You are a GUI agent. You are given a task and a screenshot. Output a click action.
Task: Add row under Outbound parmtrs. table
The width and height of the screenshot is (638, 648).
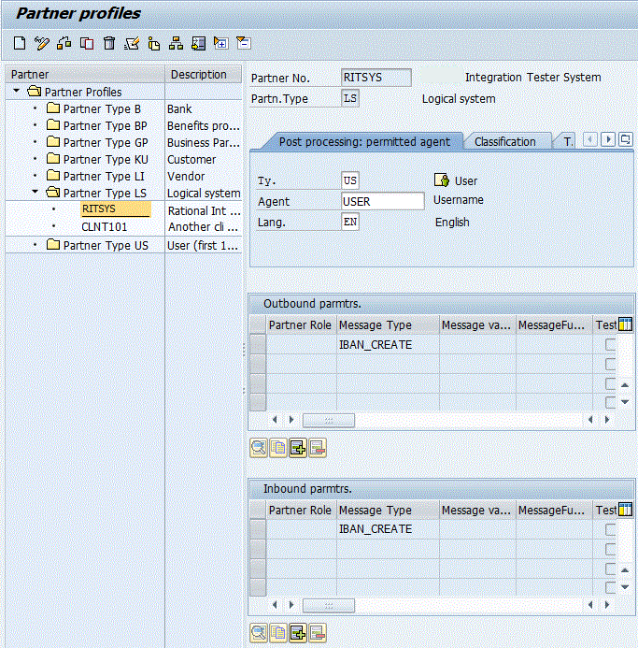298,448
